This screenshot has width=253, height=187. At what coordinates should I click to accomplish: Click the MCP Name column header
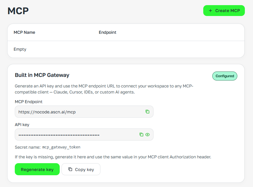point(24,32)
